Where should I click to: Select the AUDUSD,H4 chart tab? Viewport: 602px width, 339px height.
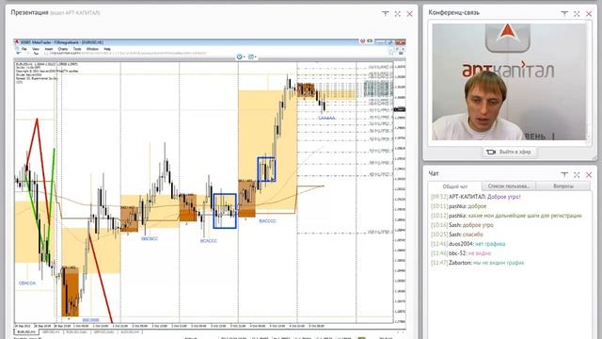click(x=130, y=331)
